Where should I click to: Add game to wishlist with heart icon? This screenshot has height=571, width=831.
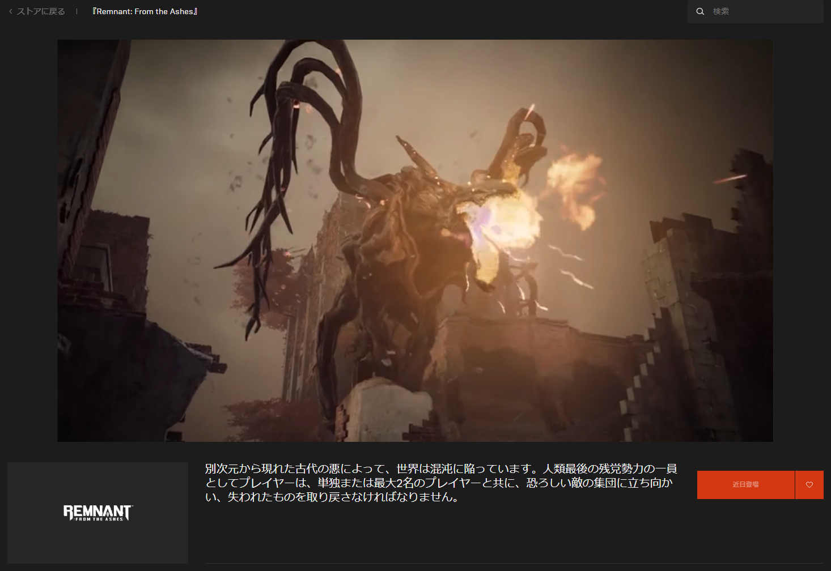pyautogui.click(x=809, y=485)
